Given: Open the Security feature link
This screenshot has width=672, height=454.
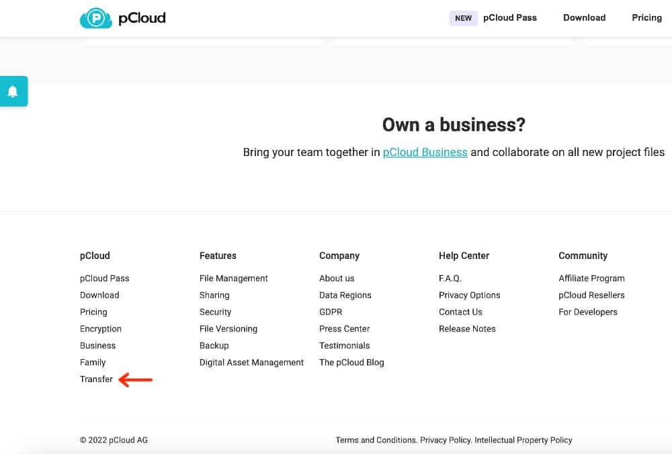Looking at the screenshot, I should pos(215,312).
